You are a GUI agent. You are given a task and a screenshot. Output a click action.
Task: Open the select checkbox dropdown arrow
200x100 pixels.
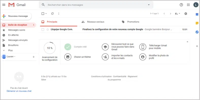pos(46,14)
